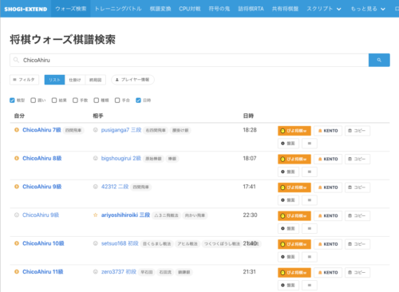Image resolution: width=399 pixels, height=292 pixels.
Task: Click the orange result icon beside ChicoAhiru 7級
Action: 17,130
